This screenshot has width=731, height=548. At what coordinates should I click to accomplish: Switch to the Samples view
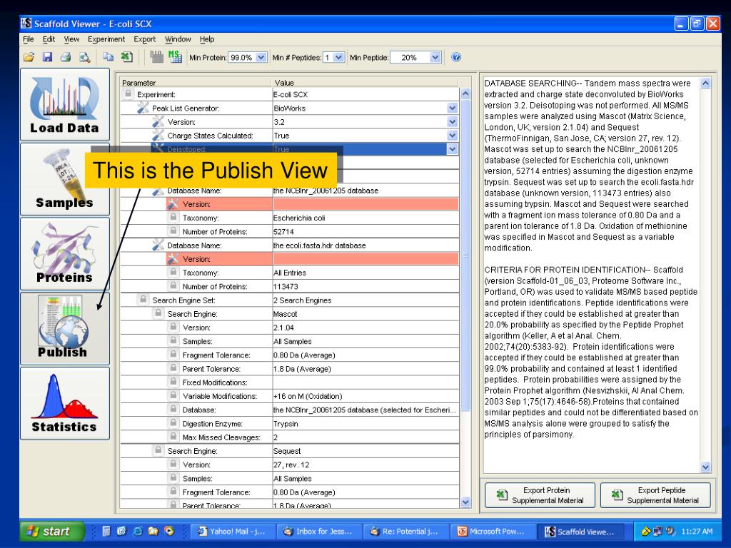point(65,179)
